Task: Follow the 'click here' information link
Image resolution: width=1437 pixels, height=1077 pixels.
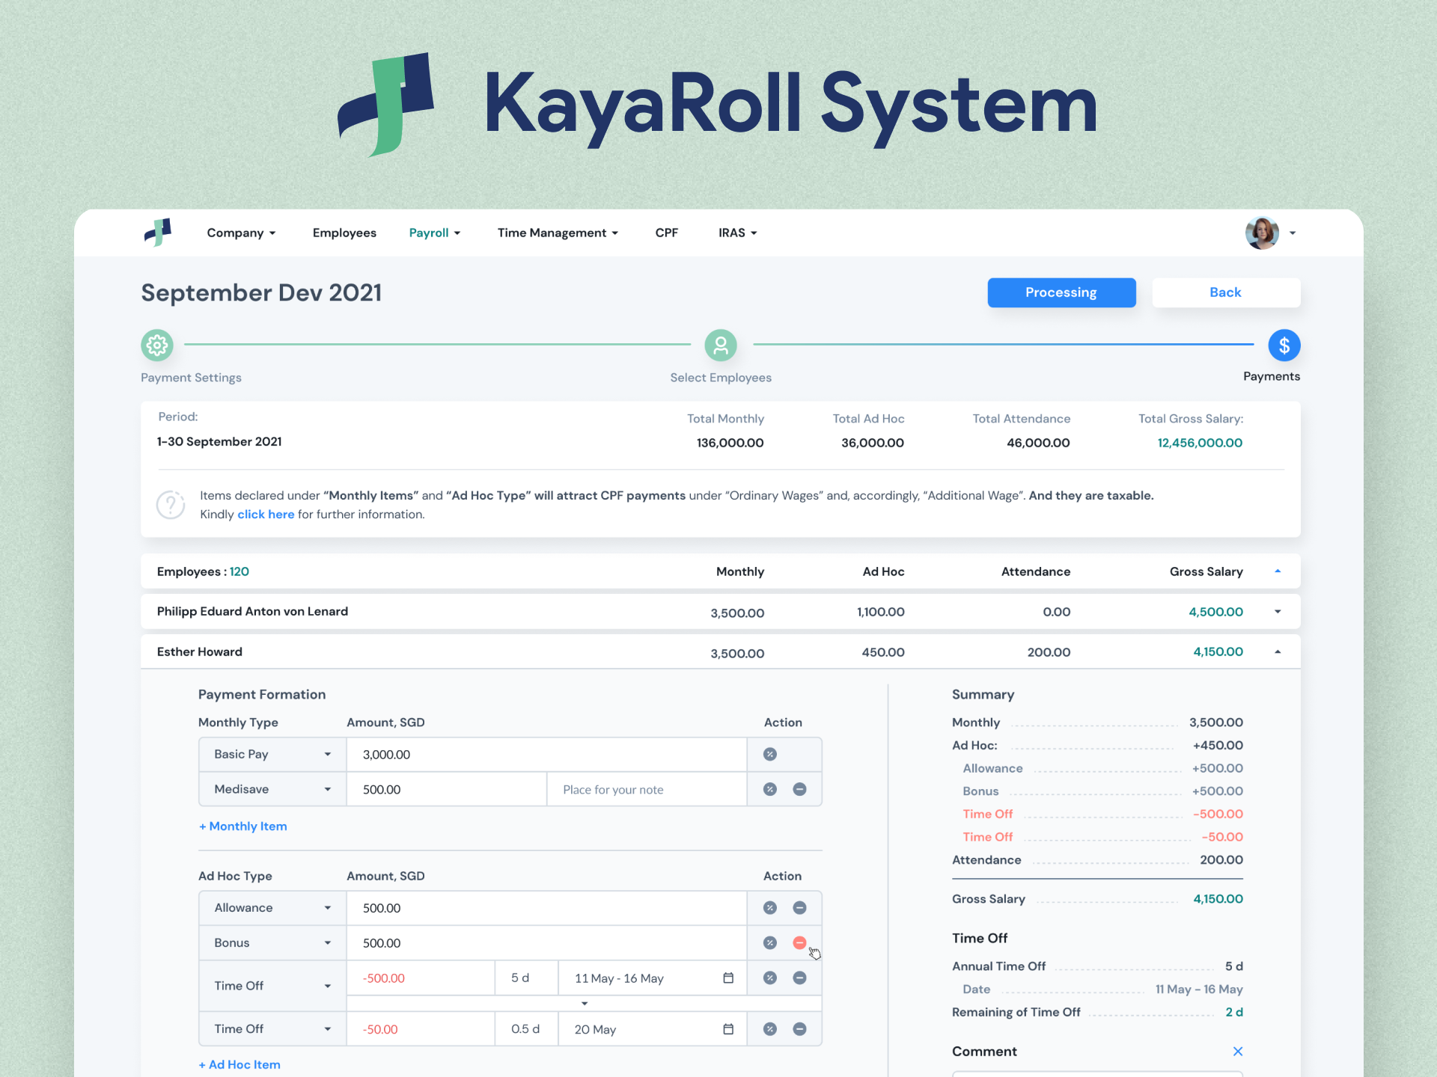Action: point(266,515)
